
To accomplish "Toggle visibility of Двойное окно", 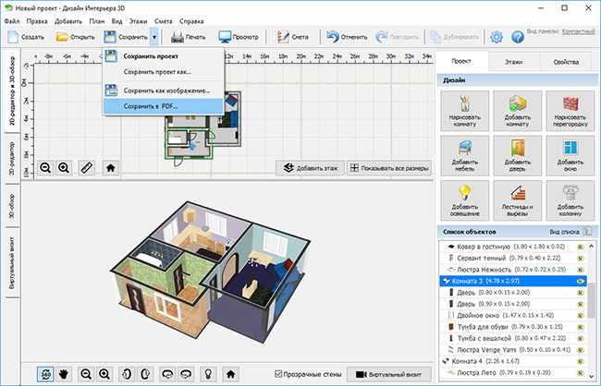I will [581, 316].
